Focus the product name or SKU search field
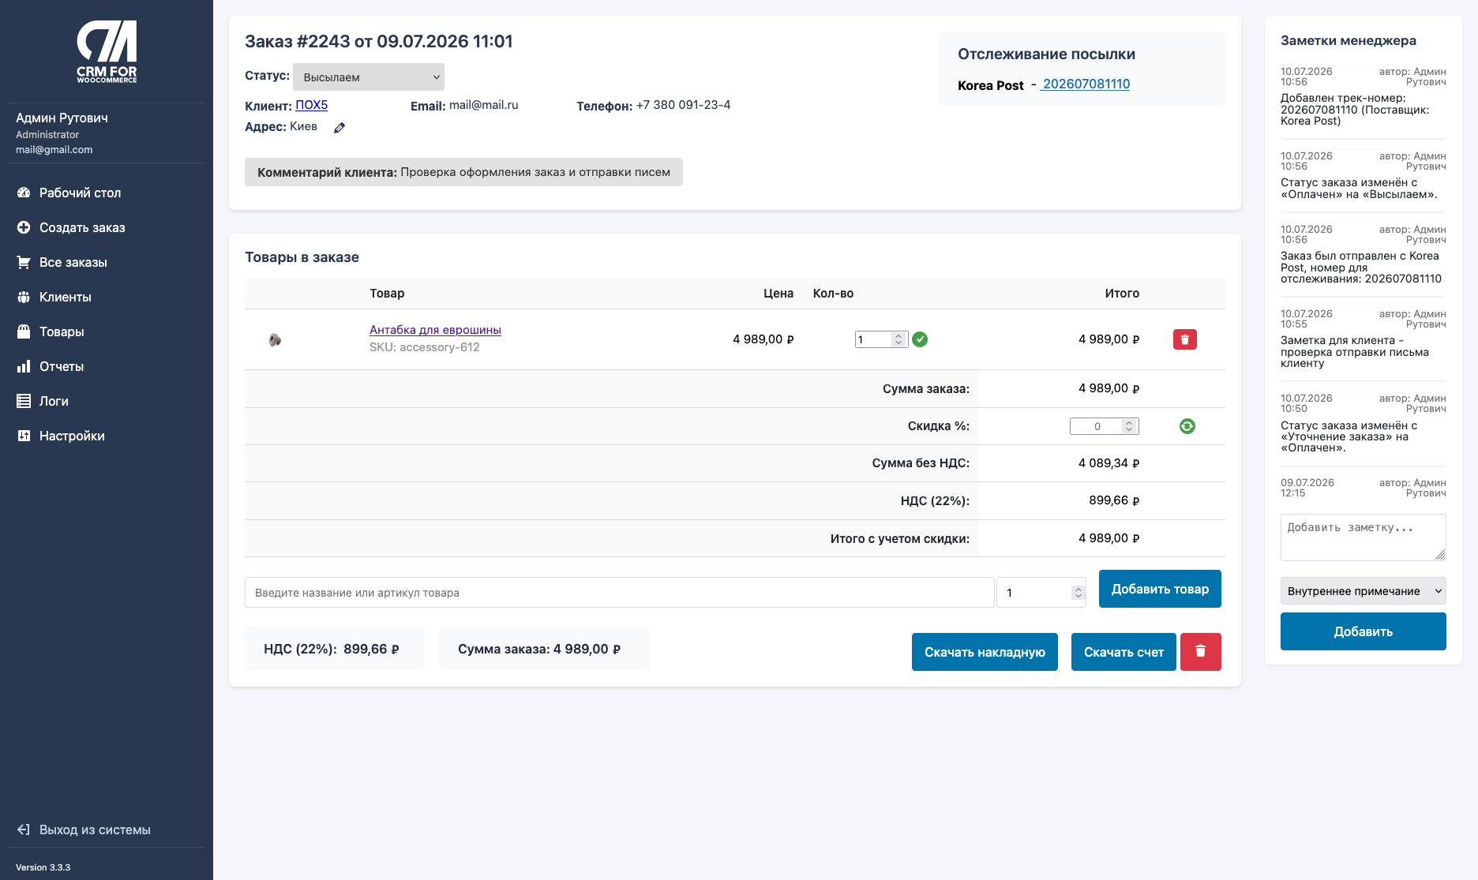The image size is (1478, 880). point(619,593)
